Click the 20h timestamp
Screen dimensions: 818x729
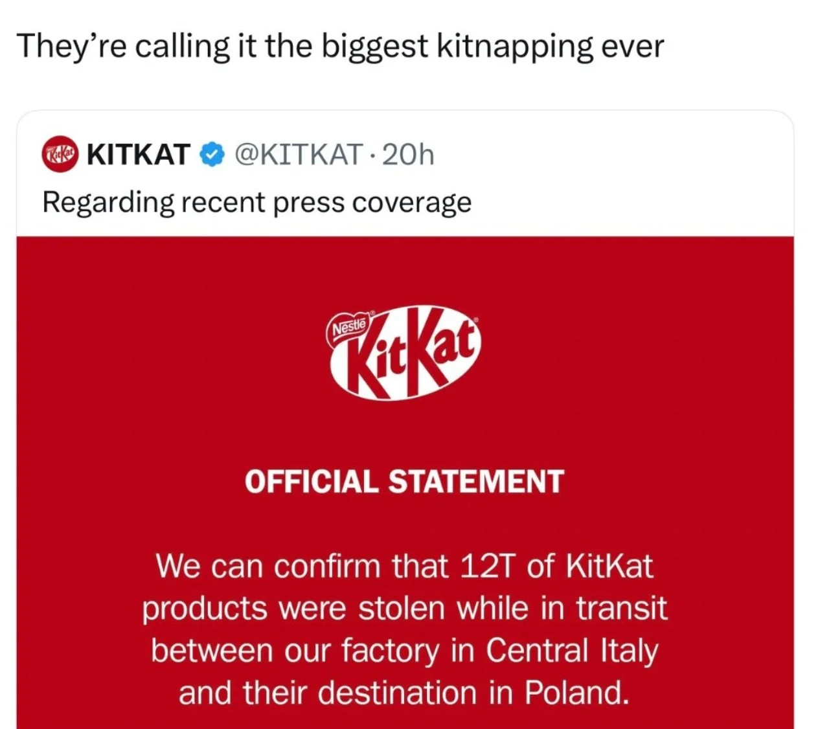[x=408, y=155]
